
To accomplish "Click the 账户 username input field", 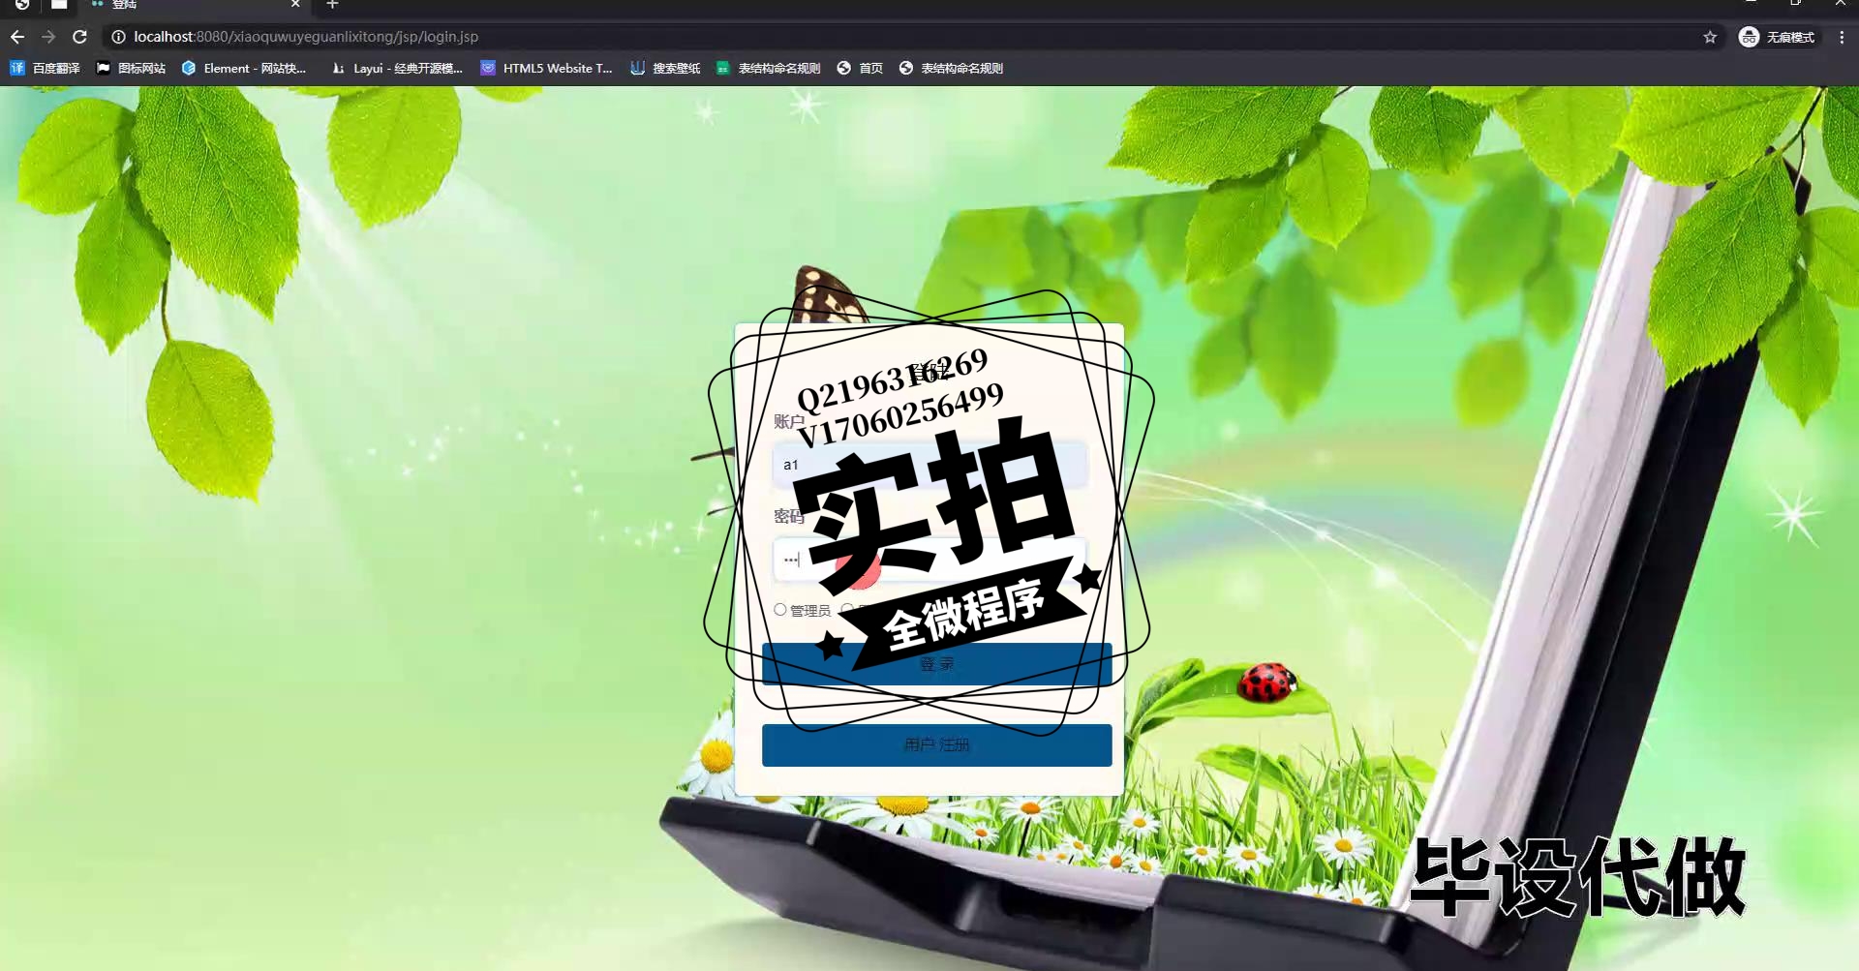I will 930,465.
